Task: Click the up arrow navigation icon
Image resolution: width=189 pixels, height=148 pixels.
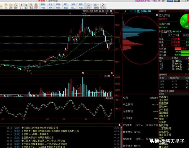Action: pos(6,4)
